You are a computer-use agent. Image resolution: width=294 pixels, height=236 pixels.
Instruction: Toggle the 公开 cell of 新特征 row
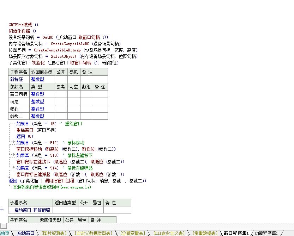point(61,79)
